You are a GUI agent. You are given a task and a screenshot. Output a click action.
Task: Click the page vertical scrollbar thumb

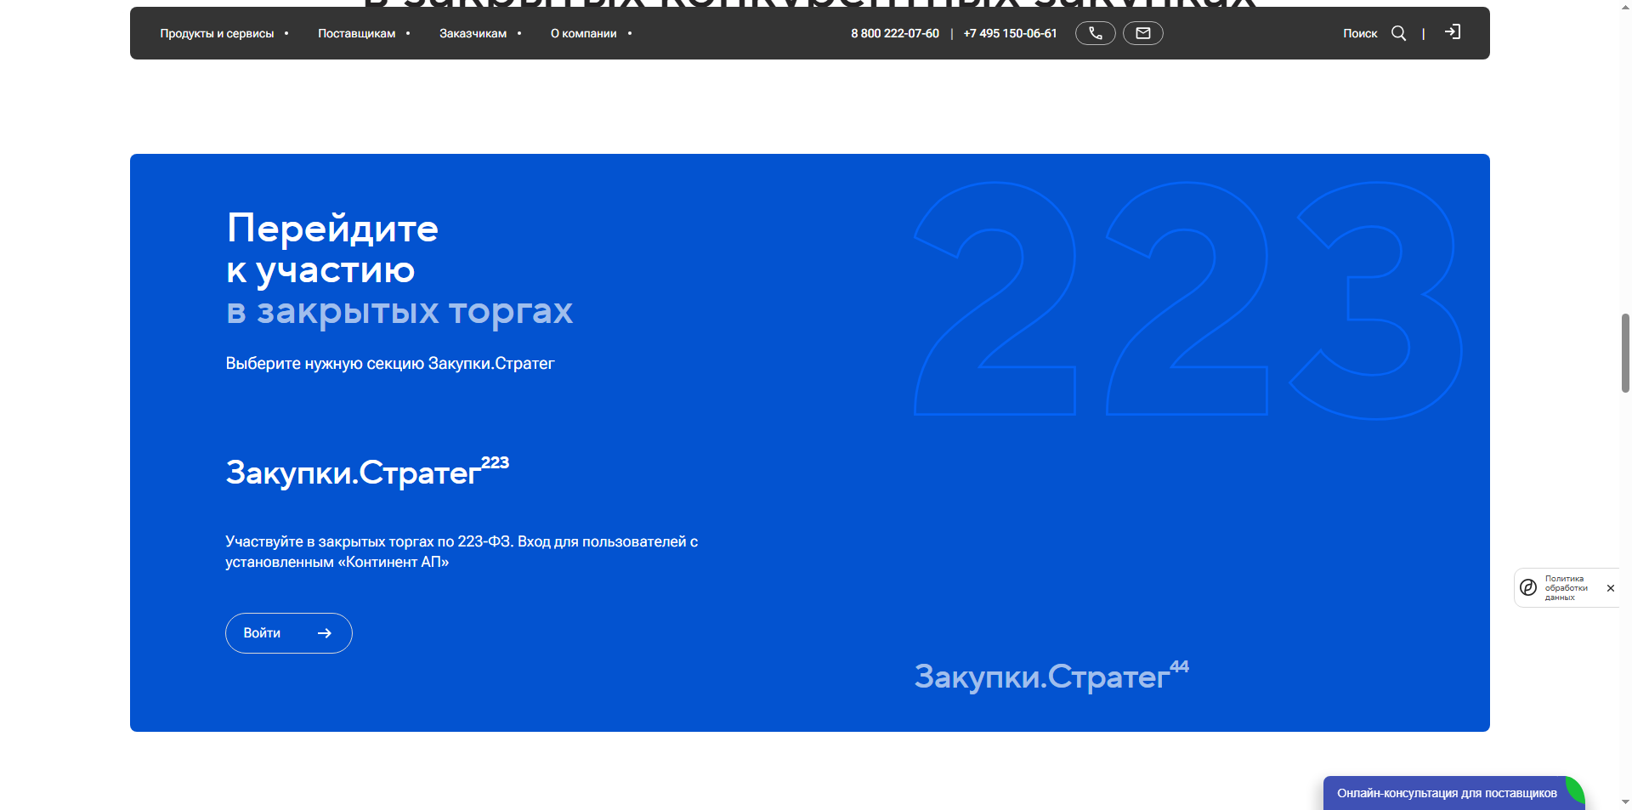coord(1625,353)
